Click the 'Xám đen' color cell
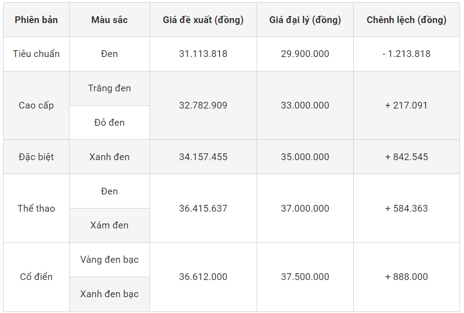 [109, 225]
